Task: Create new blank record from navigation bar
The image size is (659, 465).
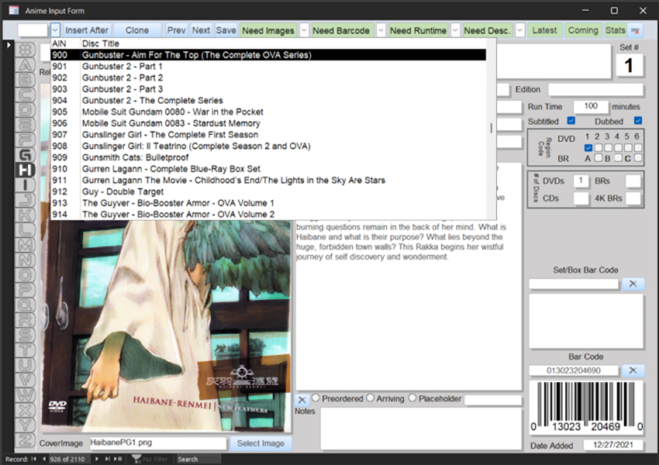Action: (118, 459)
